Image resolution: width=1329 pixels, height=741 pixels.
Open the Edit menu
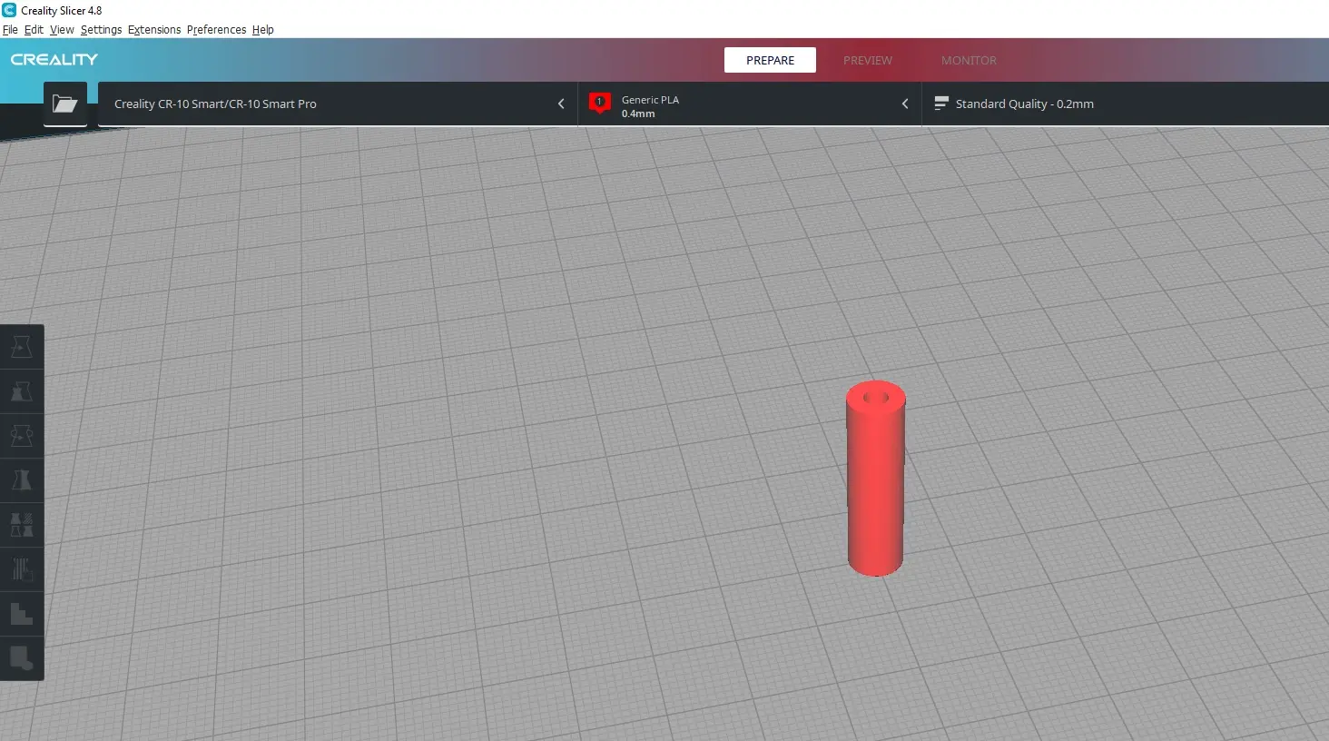click(x=34, y=29)
